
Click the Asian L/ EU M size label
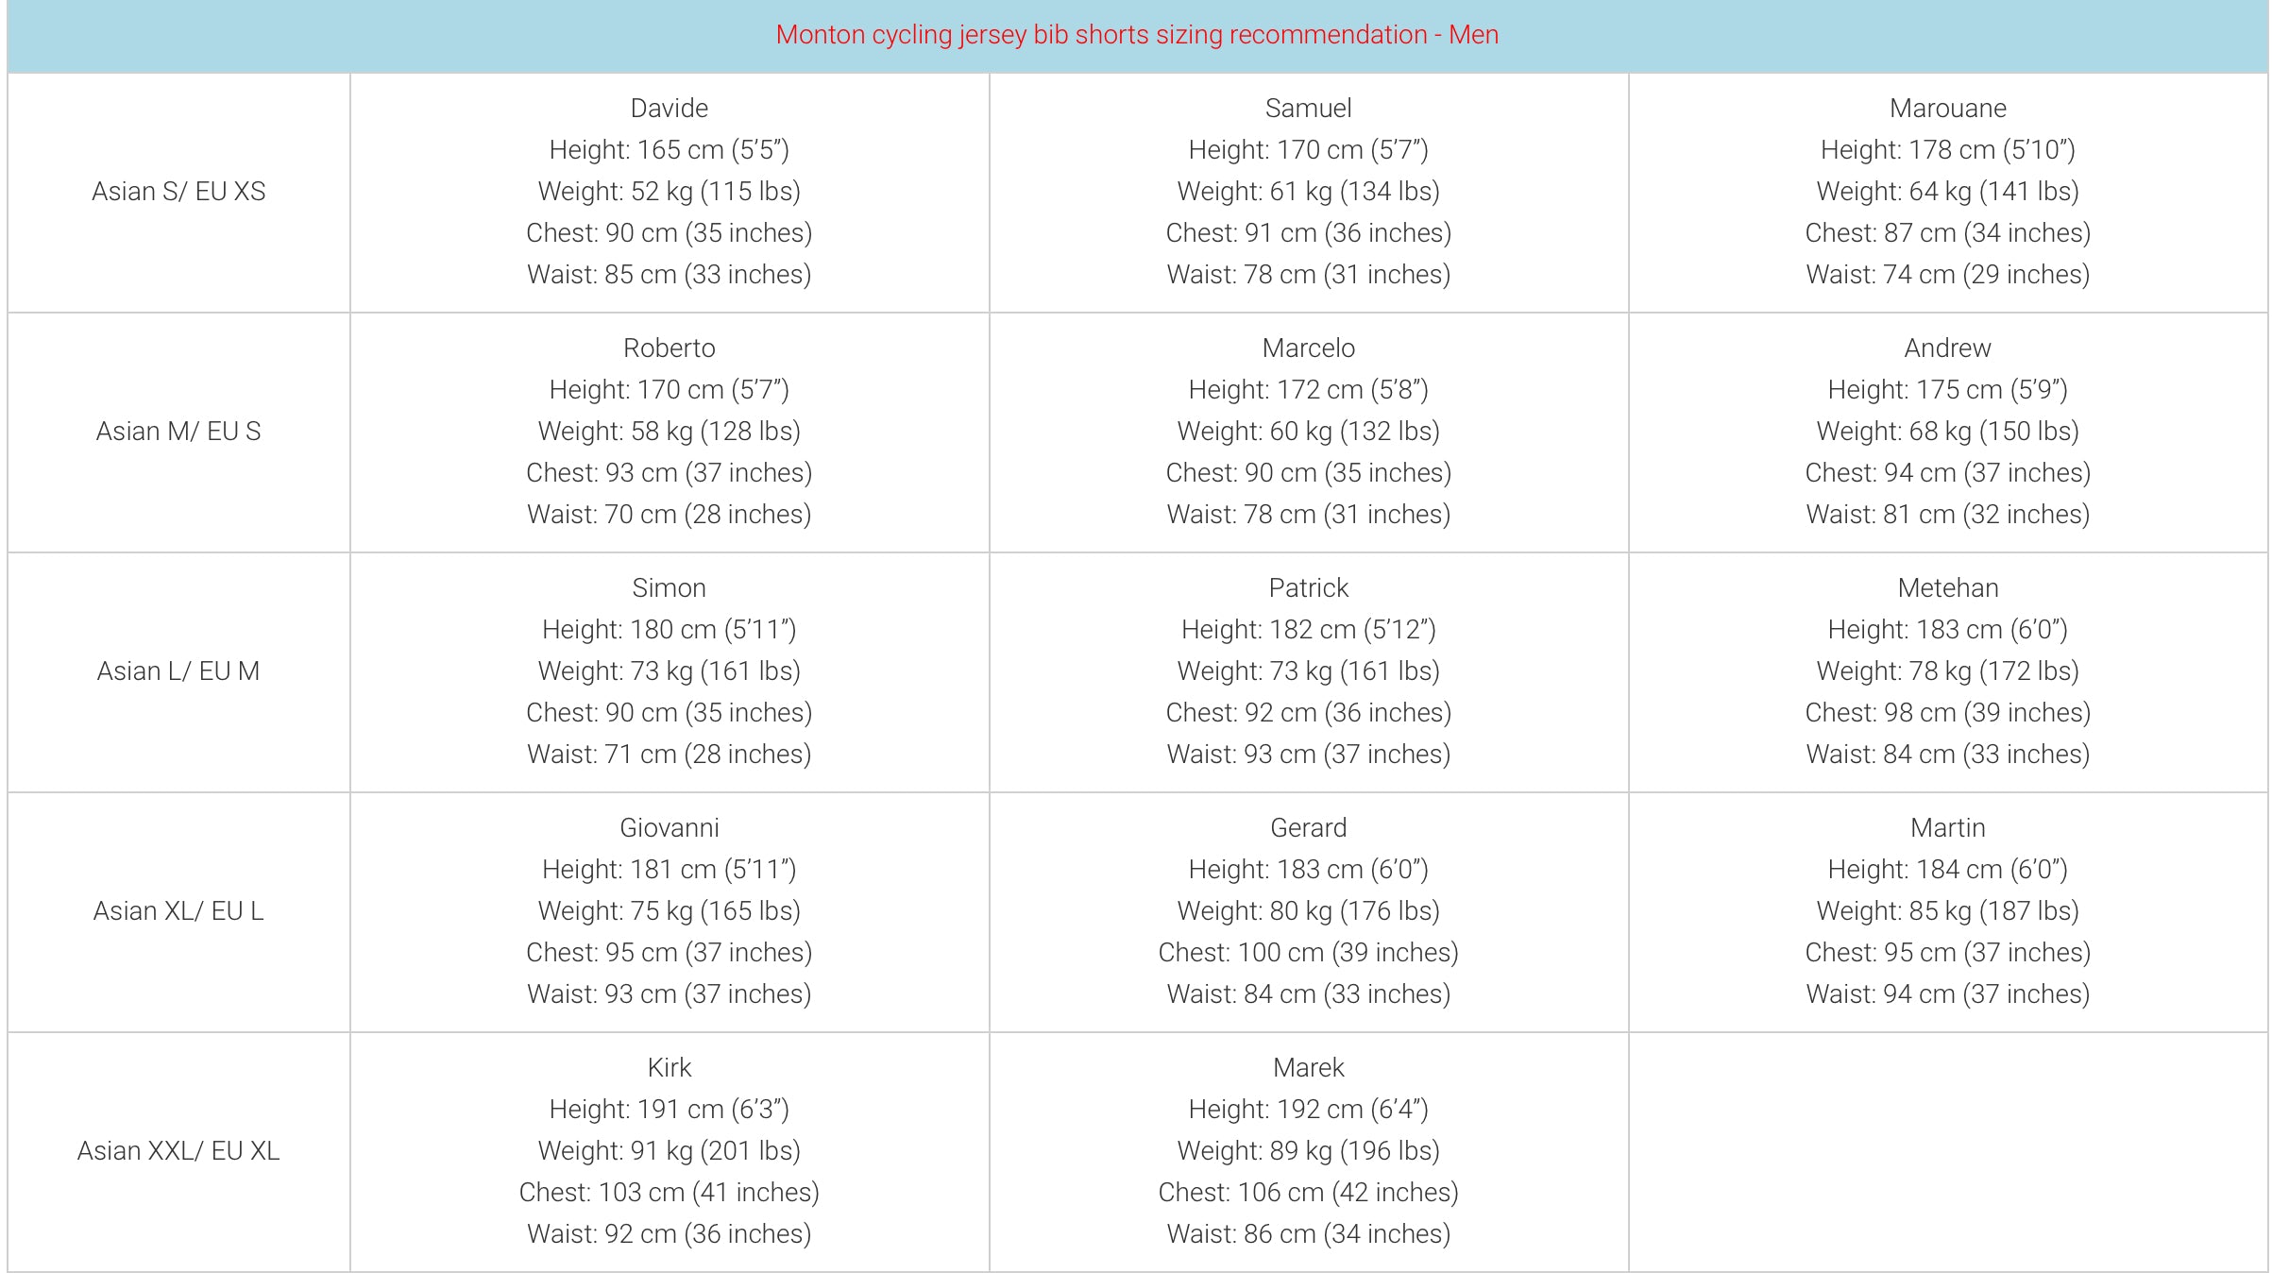tap(178, 671)
